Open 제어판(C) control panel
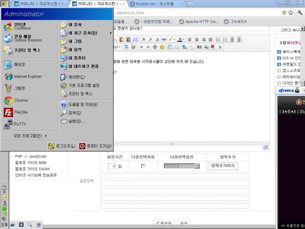Screen dimensions: 305x229 [x=73, y=77]
